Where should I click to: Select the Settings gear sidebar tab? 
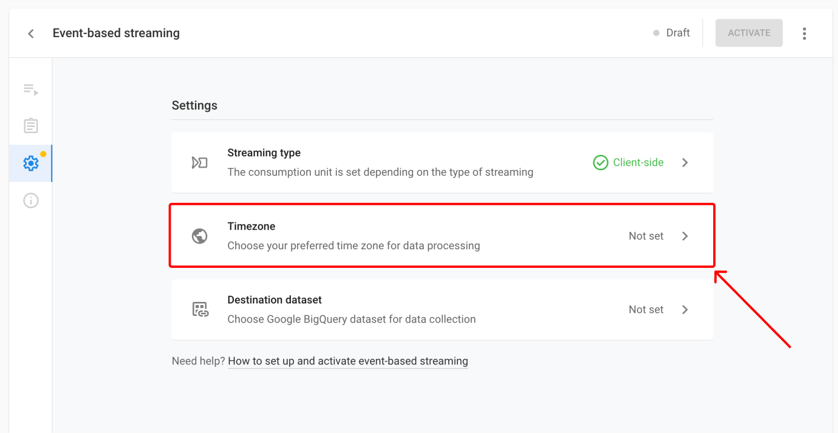point(31,163)
